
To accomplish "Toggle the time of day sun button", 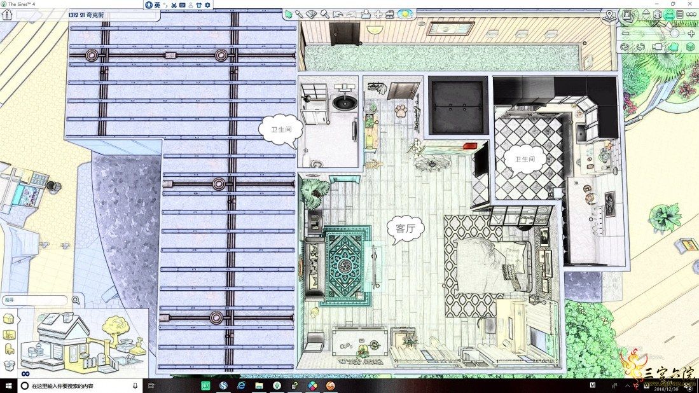I will pos(405,14).
